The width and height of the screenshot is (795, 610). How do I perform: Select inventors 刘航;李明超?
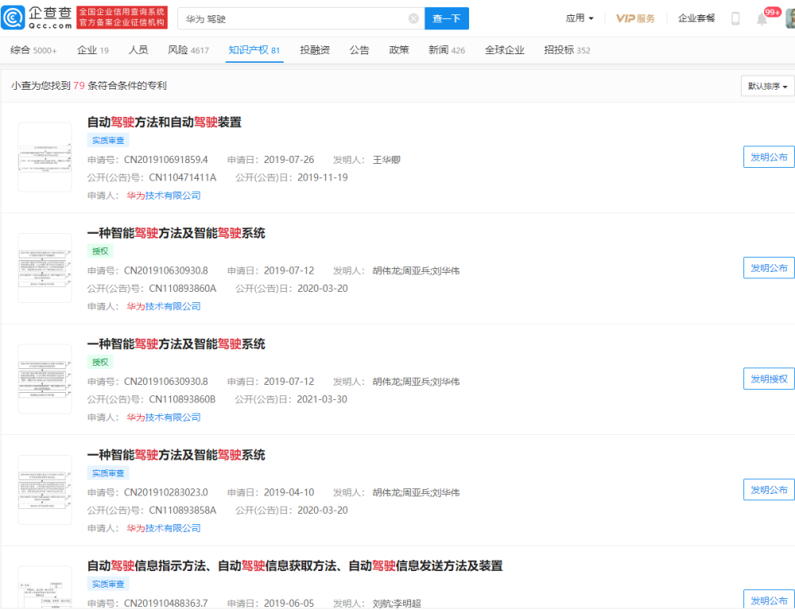click(397, 604)
